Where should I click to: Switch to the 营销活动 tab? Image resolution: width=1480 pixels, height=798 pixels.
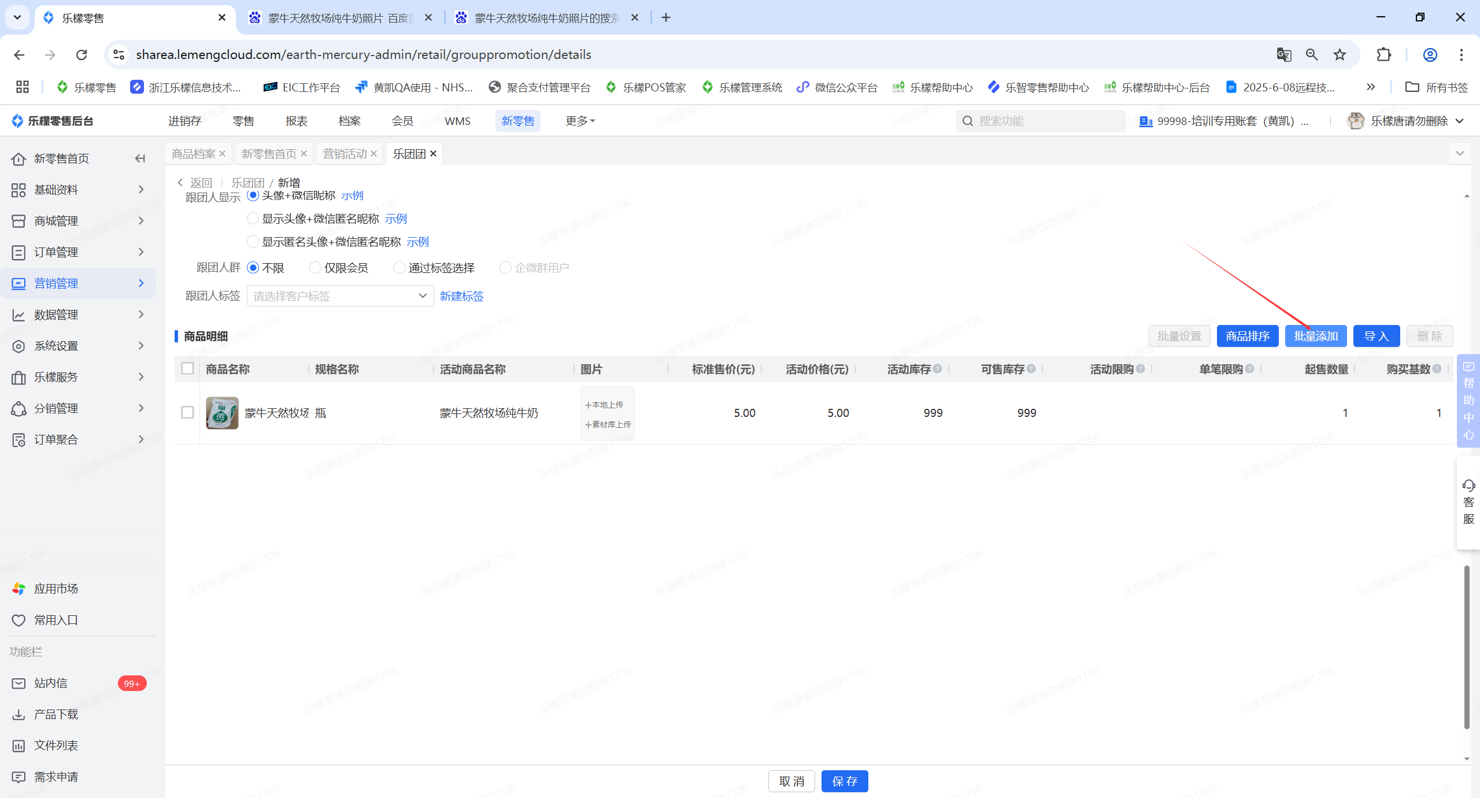click(345, 154)
